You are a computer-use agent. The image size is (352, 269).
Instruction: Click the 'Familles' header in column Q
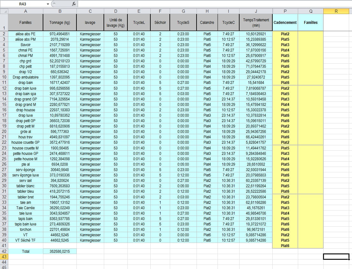pos(311,22)
